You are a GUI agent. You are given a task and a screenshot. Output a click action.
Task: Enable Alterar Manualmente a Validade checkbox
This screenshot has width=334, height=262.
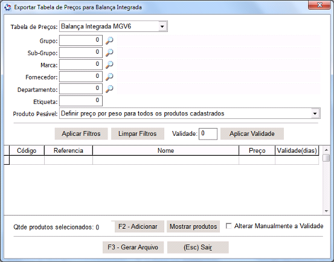point(229,226)
